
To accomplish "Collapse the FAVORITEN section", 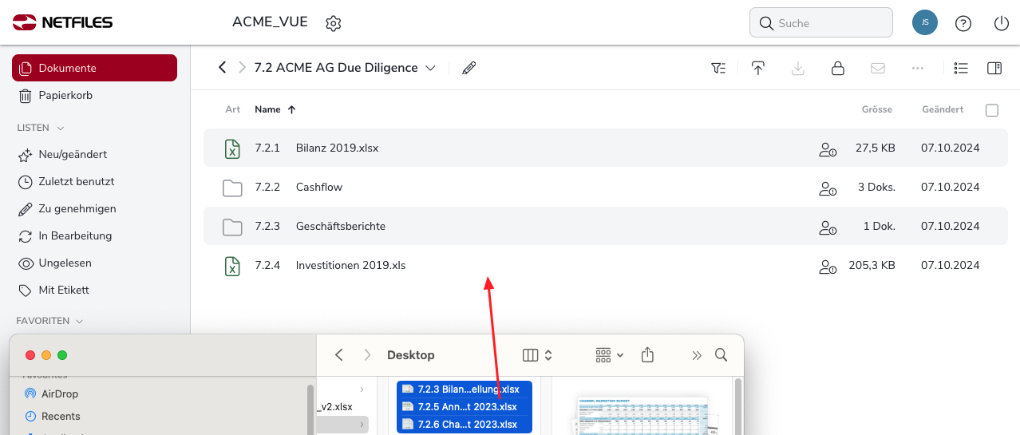I will 78,321.
